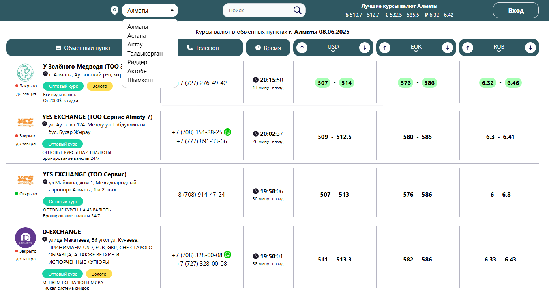
Task: Sort EUR column with down arrow
Action: point(448,48)
